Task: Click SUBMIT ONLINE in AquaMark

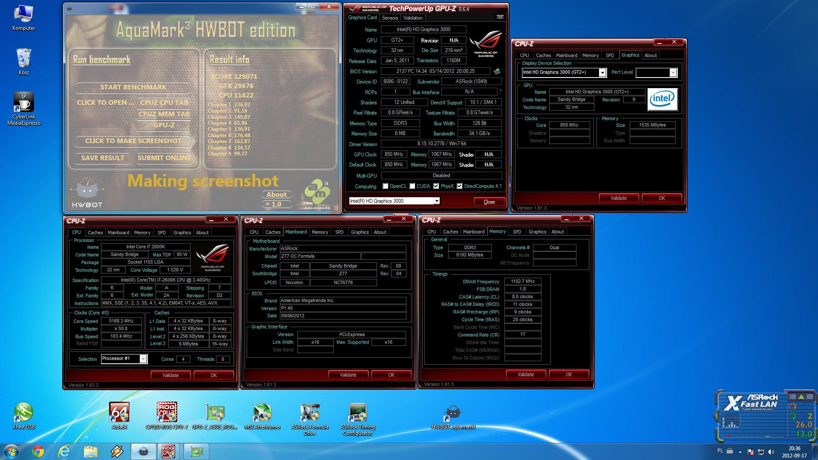Action: (164, 158)
